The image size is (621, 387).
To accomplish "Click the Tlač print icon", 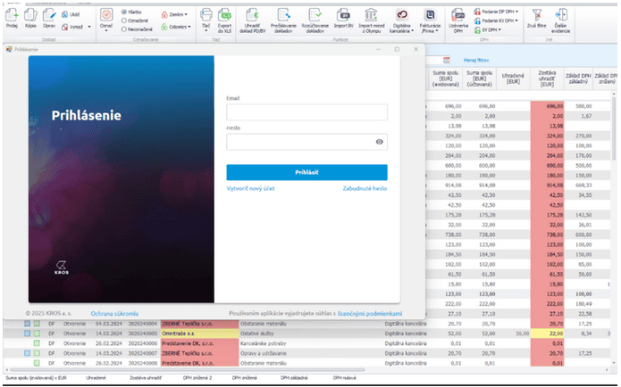I will tap(206, 16).
